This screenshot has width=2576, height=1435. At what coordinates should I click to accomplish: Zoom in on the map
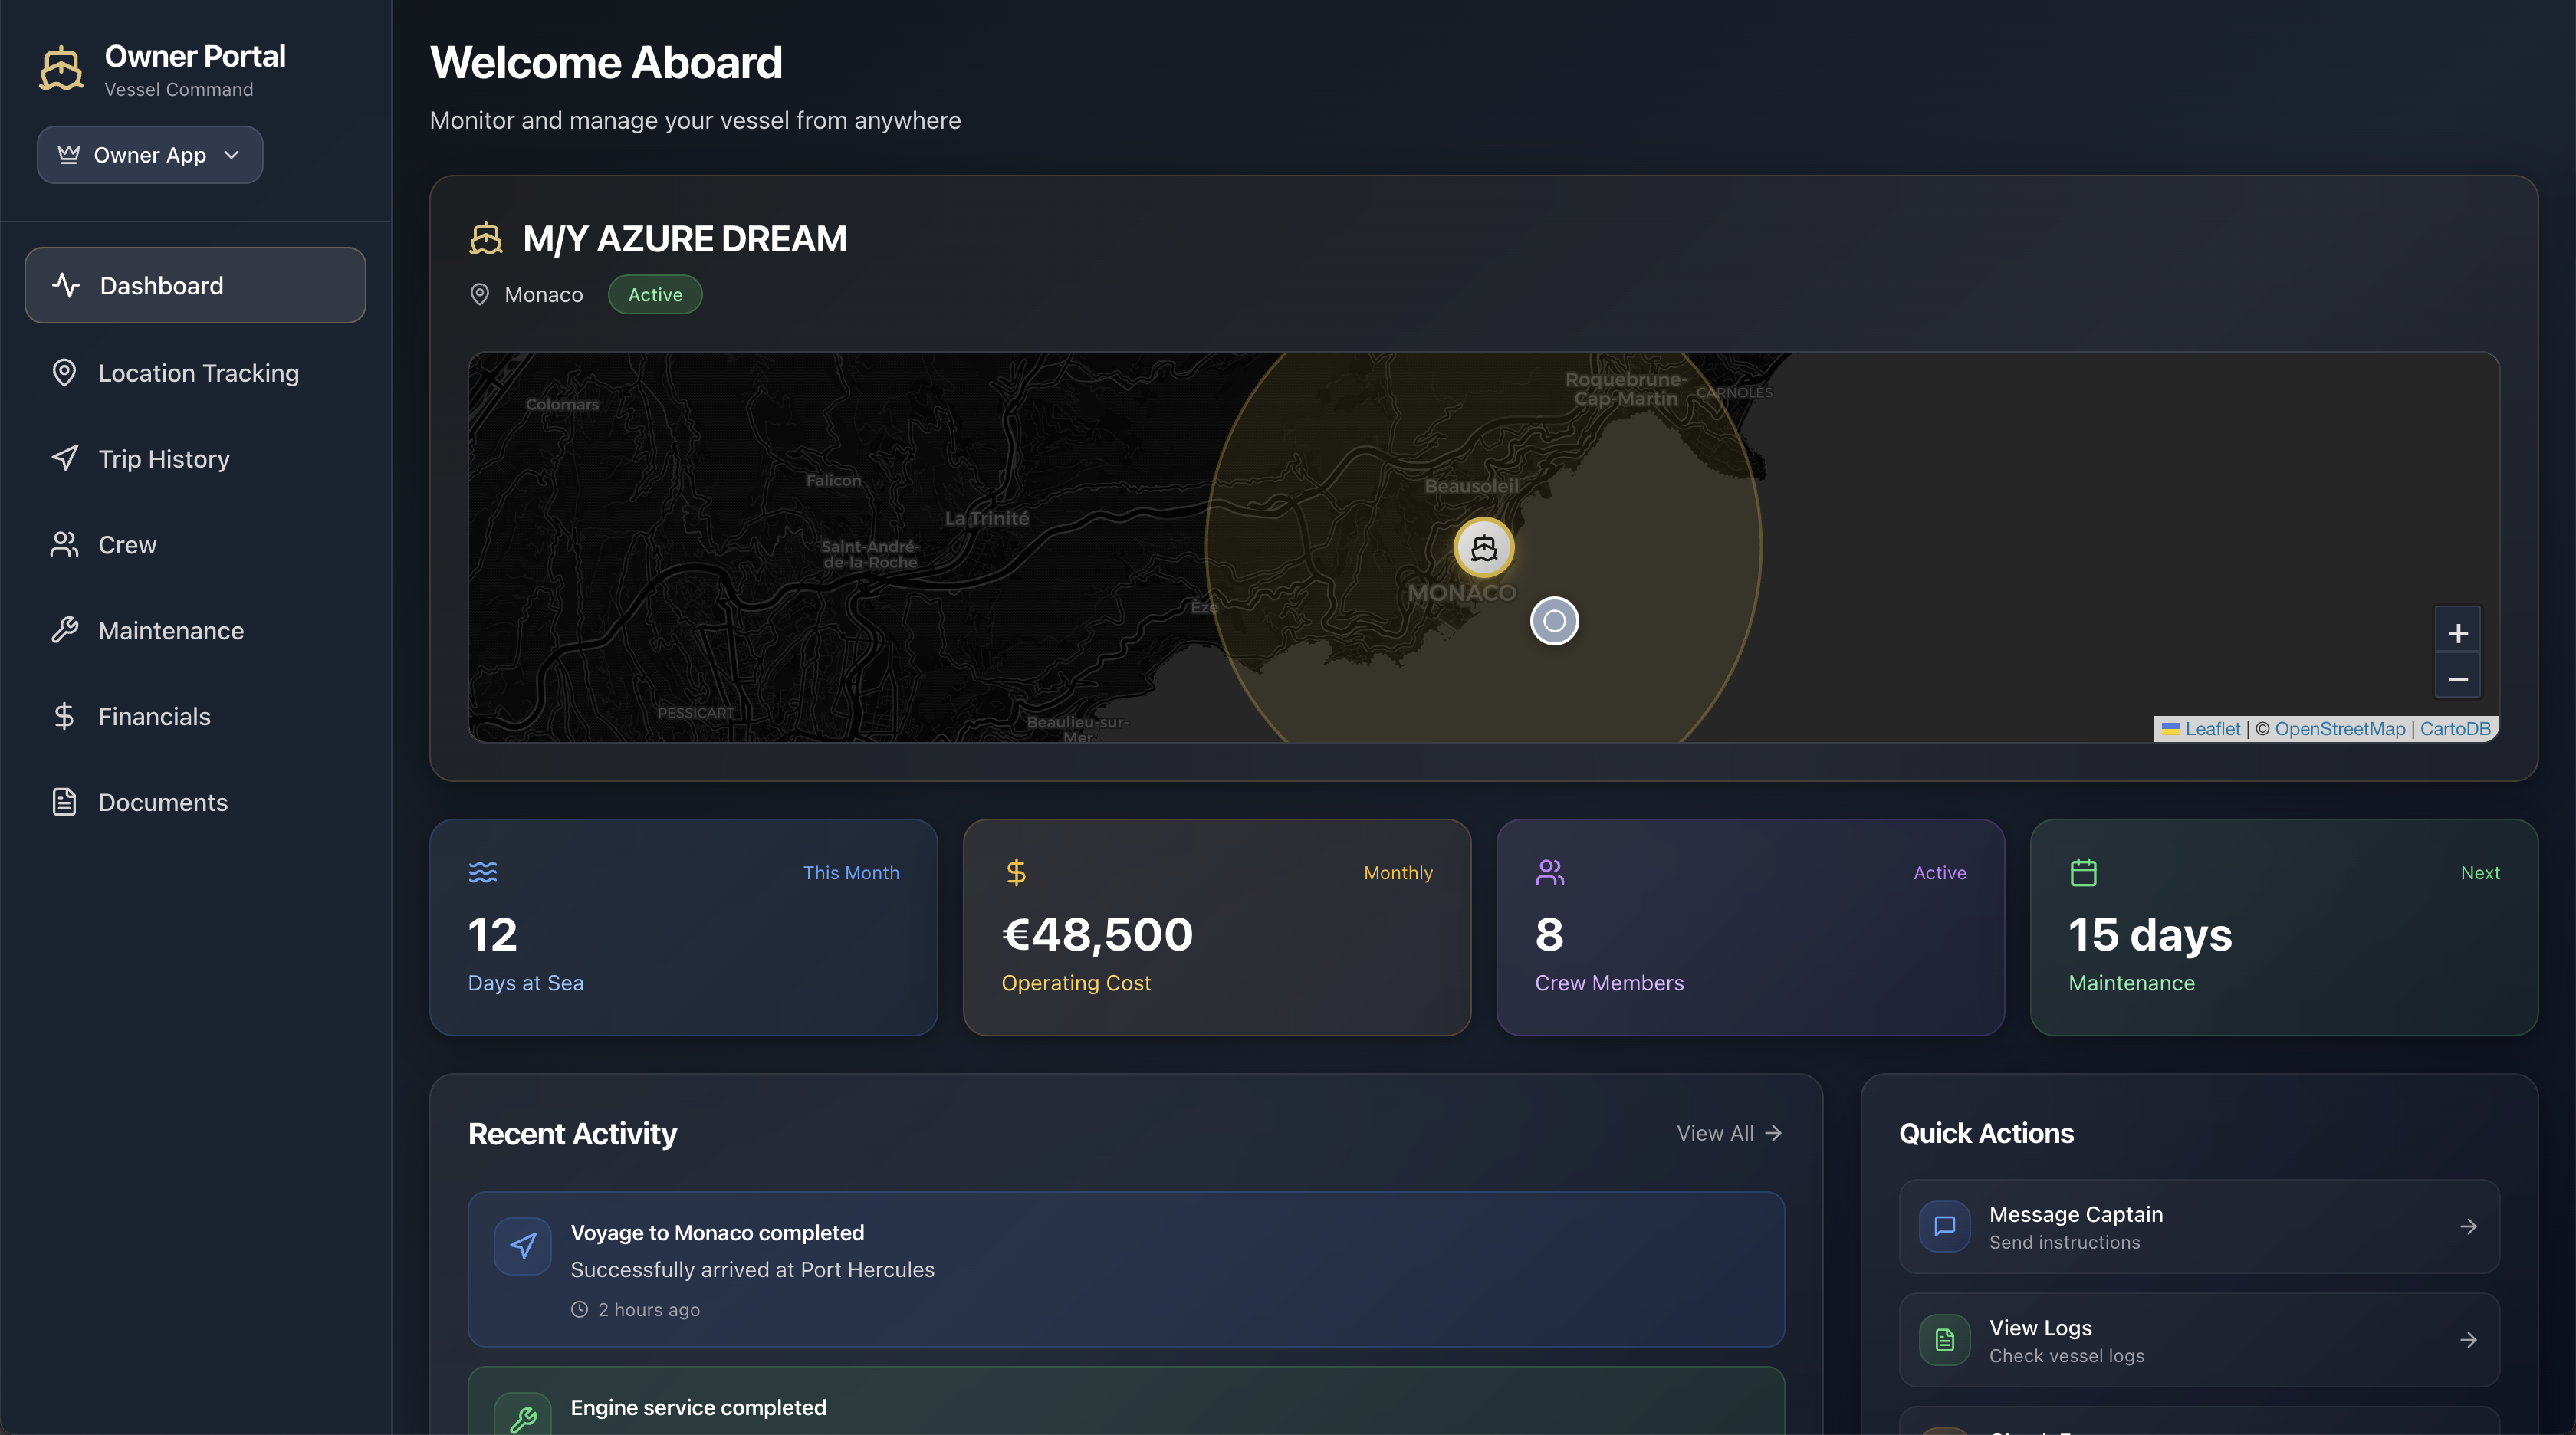pos(2457,633)
